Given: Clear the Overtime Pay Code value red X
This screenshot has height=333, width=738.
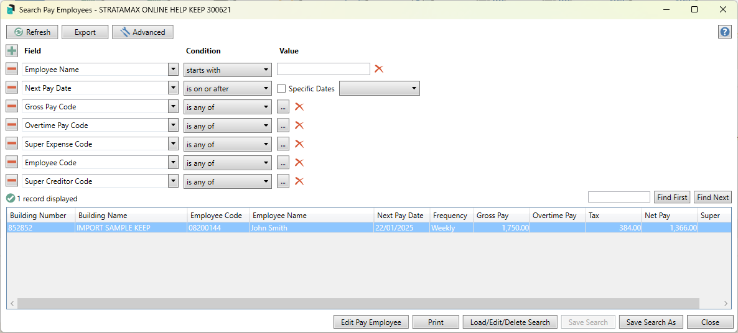Looking at the screenshot, I should click(x=299, y=125).
